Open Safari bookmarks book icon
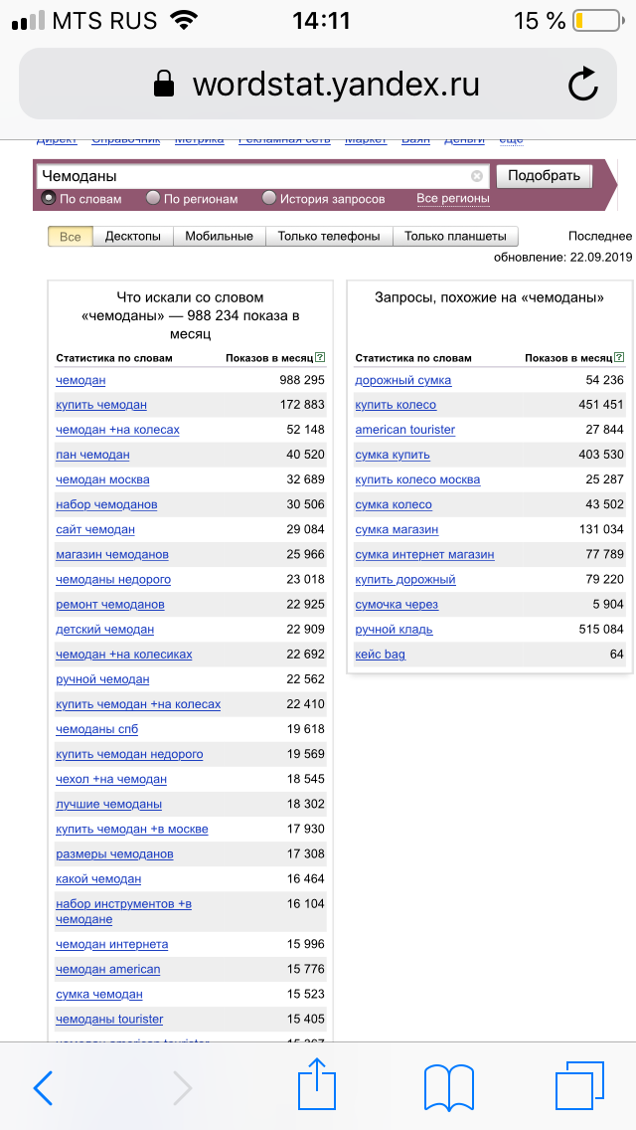 tap(449, 1088)
